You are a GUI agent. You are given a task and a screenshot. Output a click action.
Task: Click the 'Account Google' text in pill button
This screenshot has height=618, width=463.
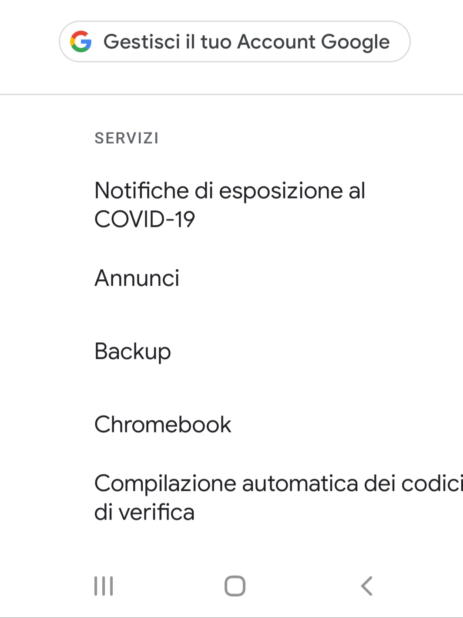coord(313,42)
